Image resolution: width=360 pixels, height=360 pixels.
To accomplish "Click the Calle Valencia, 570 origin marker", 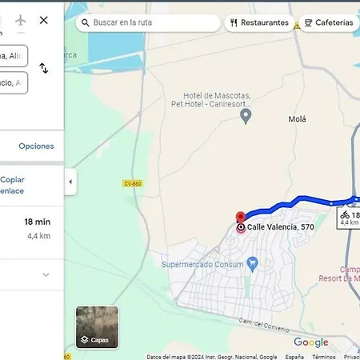I will [241, 227].
